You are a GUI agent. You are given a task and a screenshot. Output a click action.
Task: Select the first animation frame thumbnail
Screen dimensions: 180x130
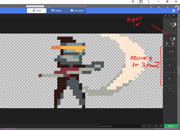click(170, 25)
